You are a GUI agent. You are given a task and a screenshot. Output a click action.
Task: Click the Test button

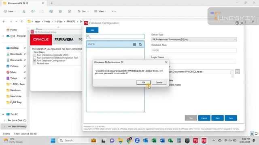191,118
